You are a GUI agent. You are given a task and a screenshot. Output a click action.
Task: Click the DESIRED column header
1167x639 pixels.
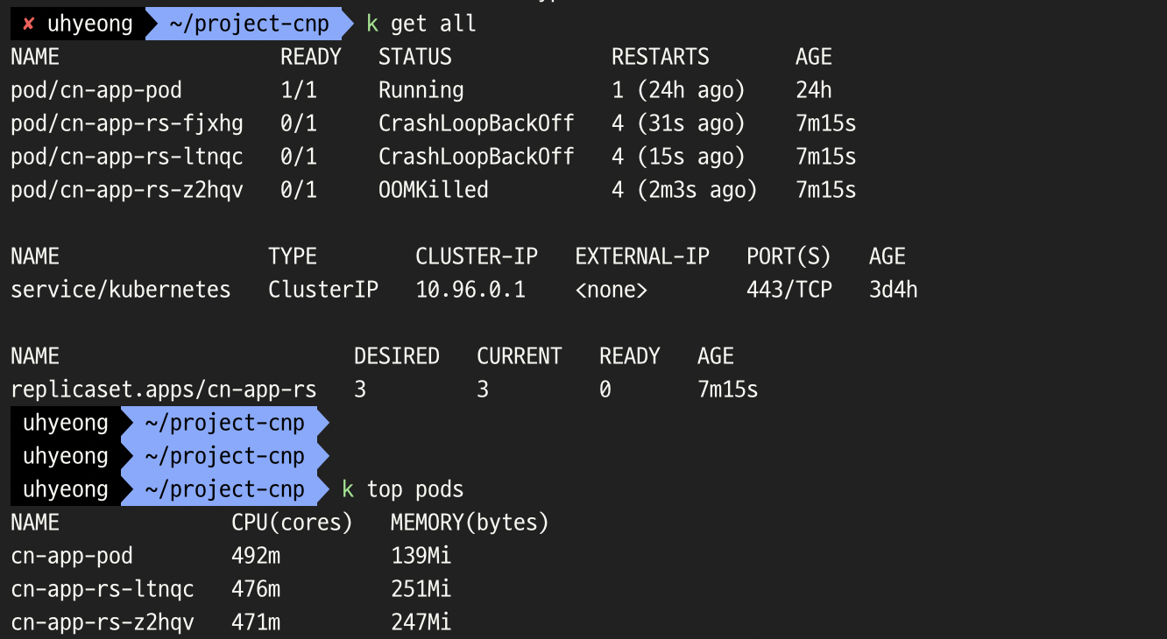pos(397,356)
